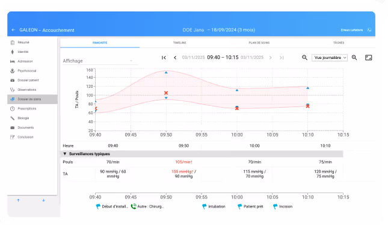Toggle fullscreen chart view
Viewport: 388px width, 225px height.
click(369, 58)
